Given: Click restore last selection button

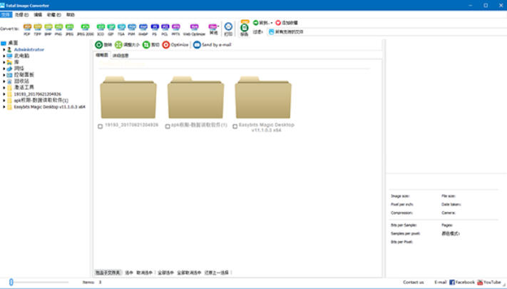Looking at the screenshot, I should point(217,273).
